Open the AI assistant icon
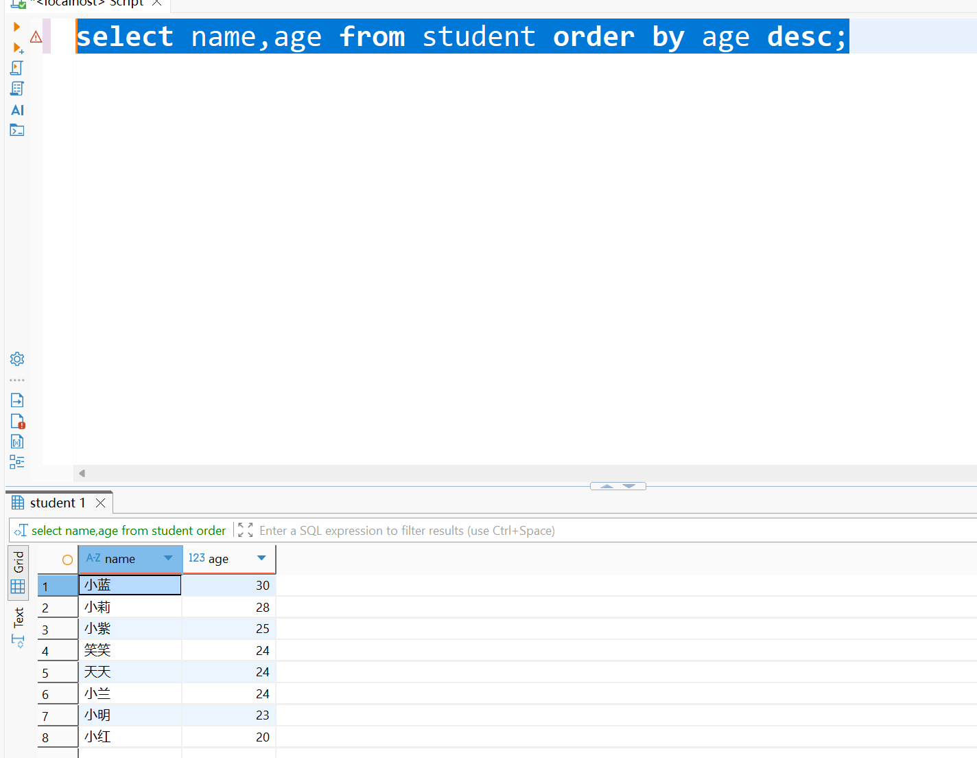Screen dimensions: 977x758 point(17,110)
